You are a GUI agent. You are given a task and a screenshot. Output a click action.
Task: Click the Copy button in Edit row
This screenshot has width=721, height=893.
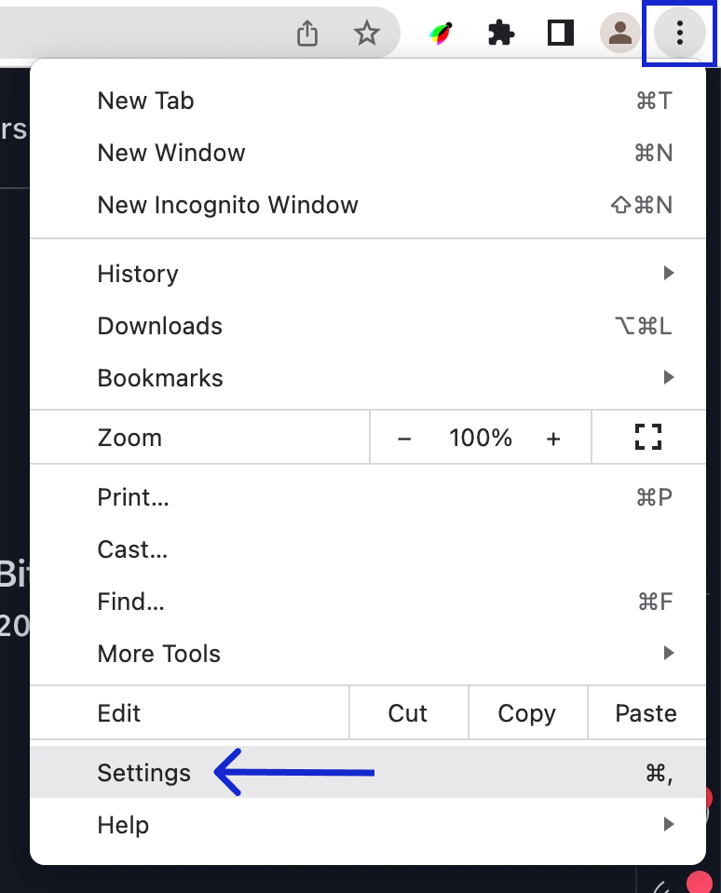[x=526, y=713]
